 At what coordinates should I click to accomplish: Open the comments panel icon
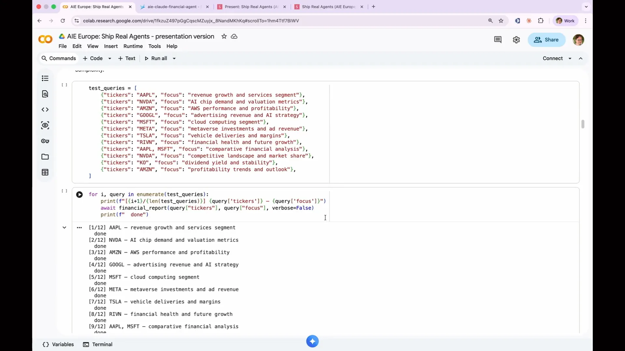click(x=498, y=40)
